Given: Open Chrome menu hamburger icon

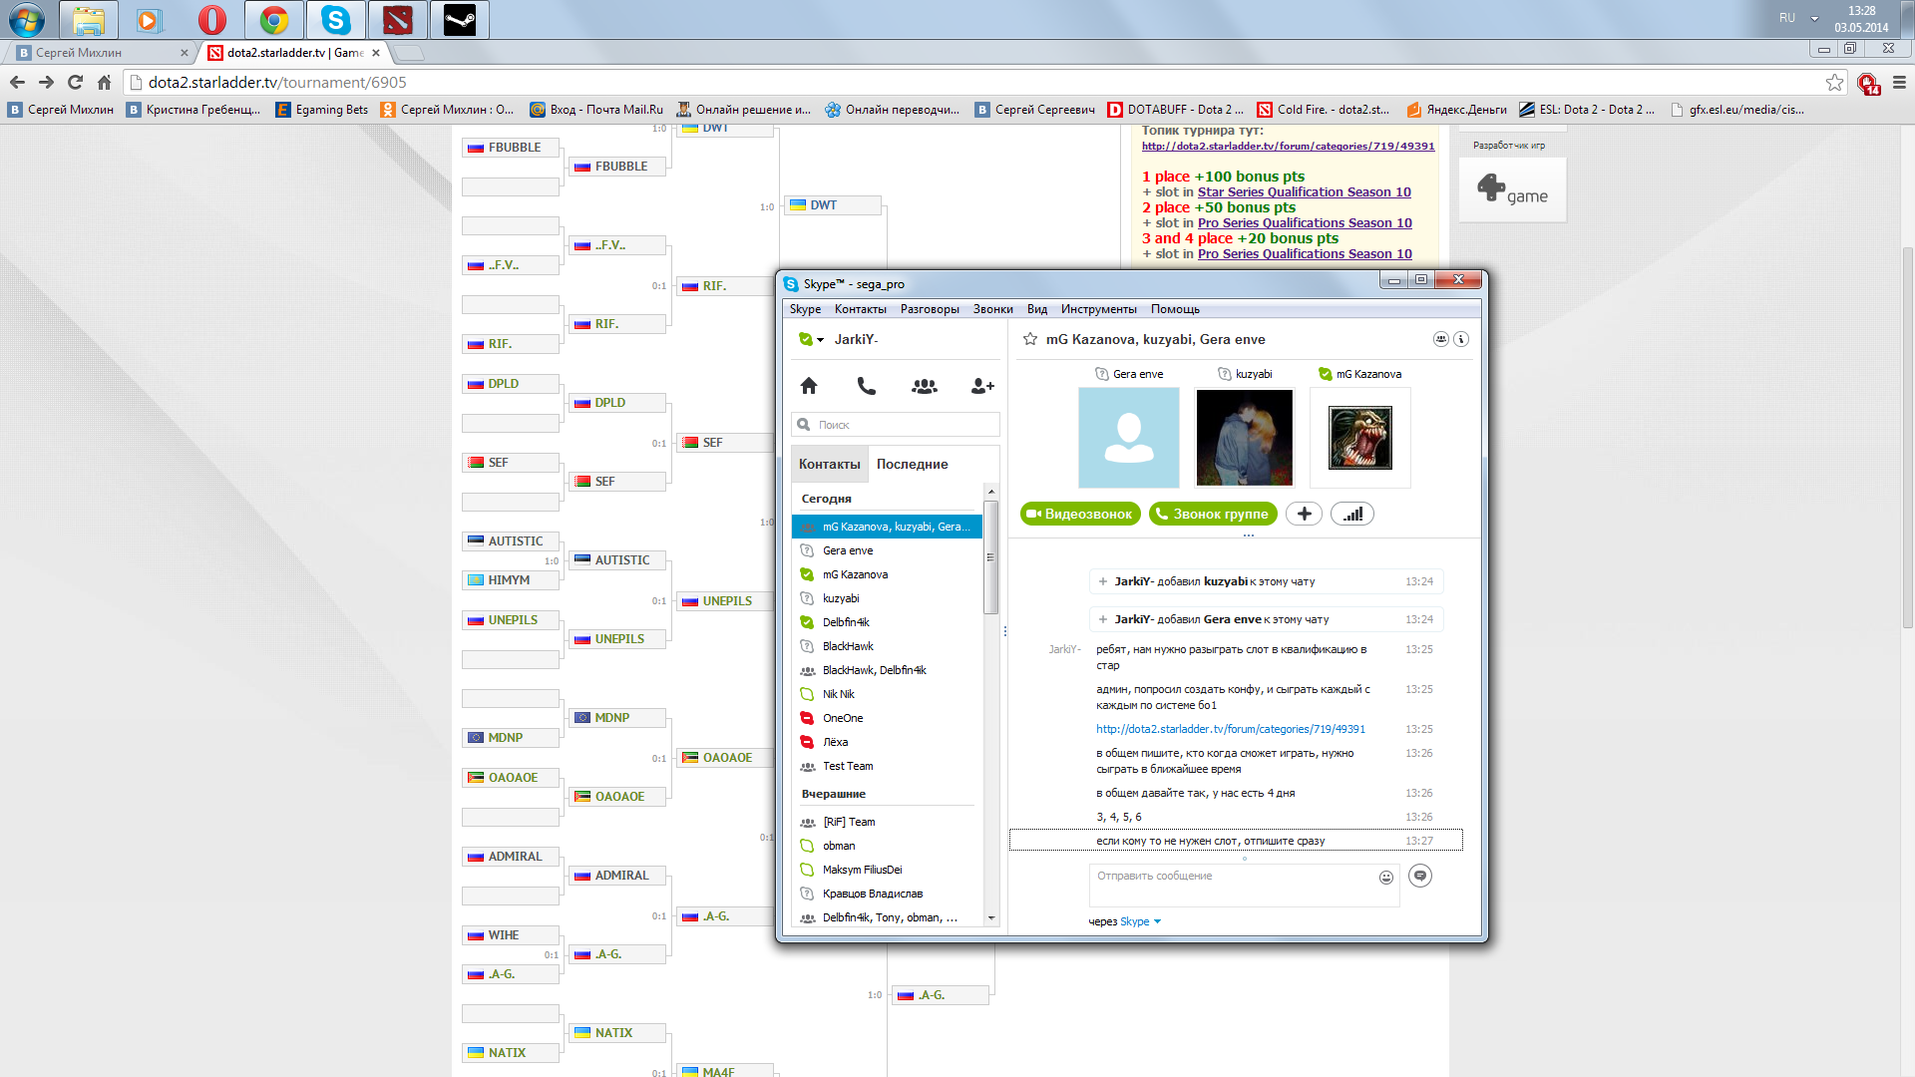Looking at the screenshot, I should [x=1899, y=83].
